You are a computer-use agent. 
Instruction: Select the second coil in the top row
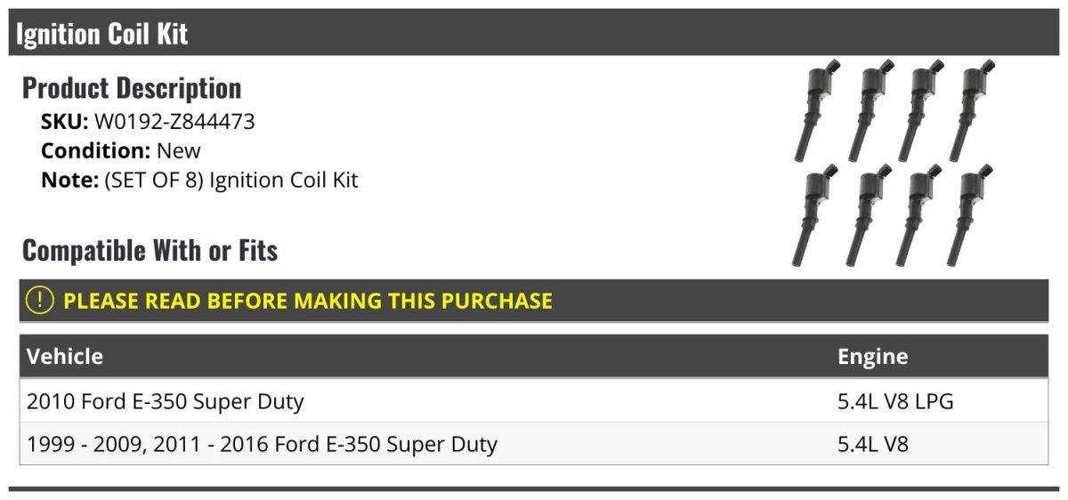pyautogui.click(x=865, y=111)
